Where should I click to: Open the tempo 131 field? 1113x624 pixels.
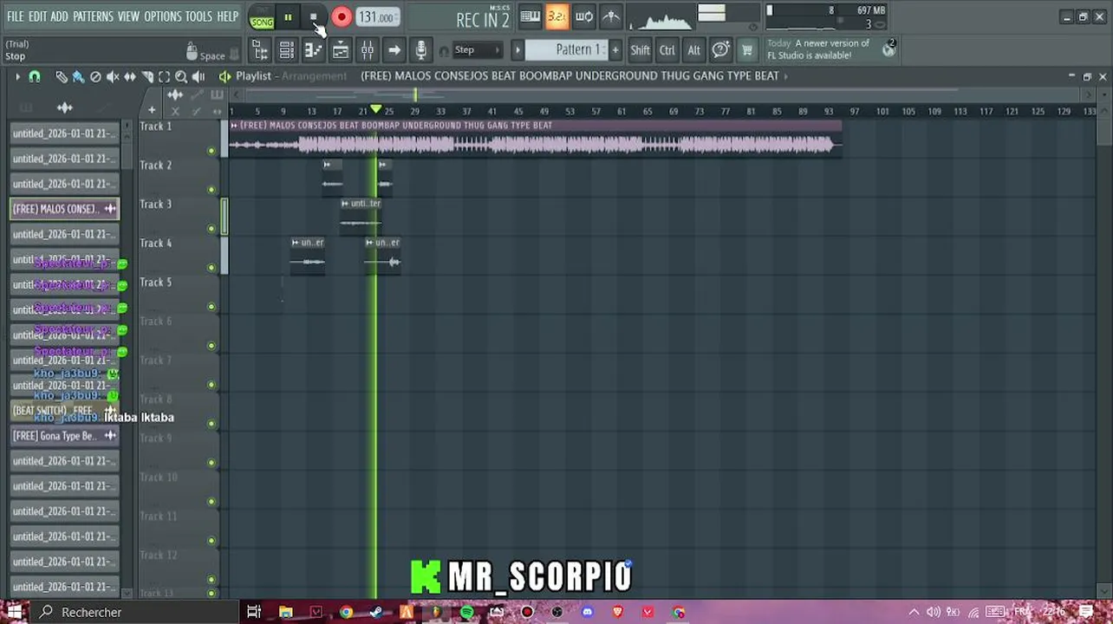377,17
